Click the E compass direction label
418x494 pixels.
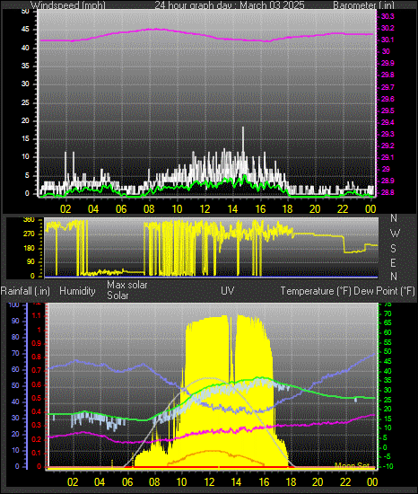tap(393, 262)
